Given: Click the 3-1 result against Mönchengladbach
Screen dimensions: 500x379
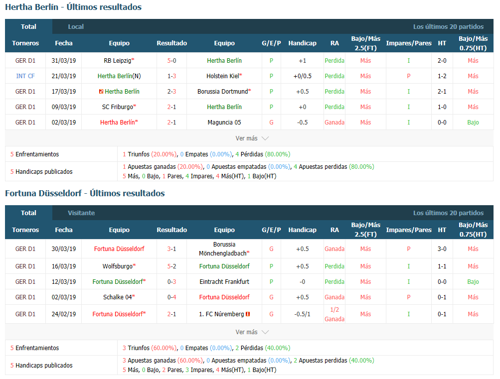Looking at the screenshot, I should click(x=171, y=249).
